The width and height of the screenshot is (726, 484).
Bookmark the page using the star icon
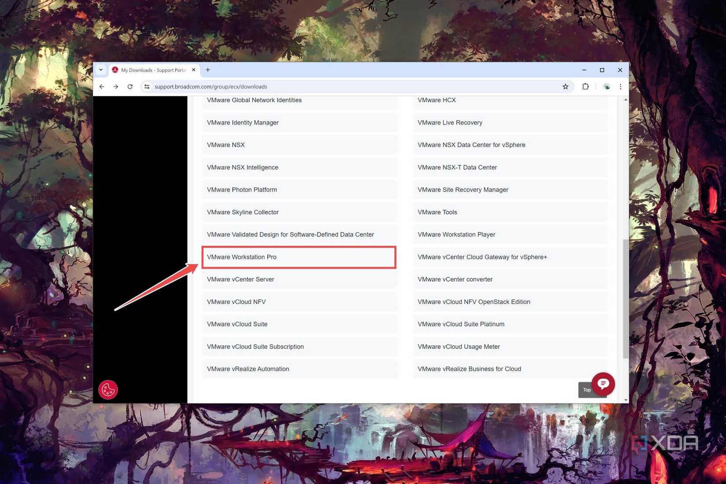click(x=565, y=87)
